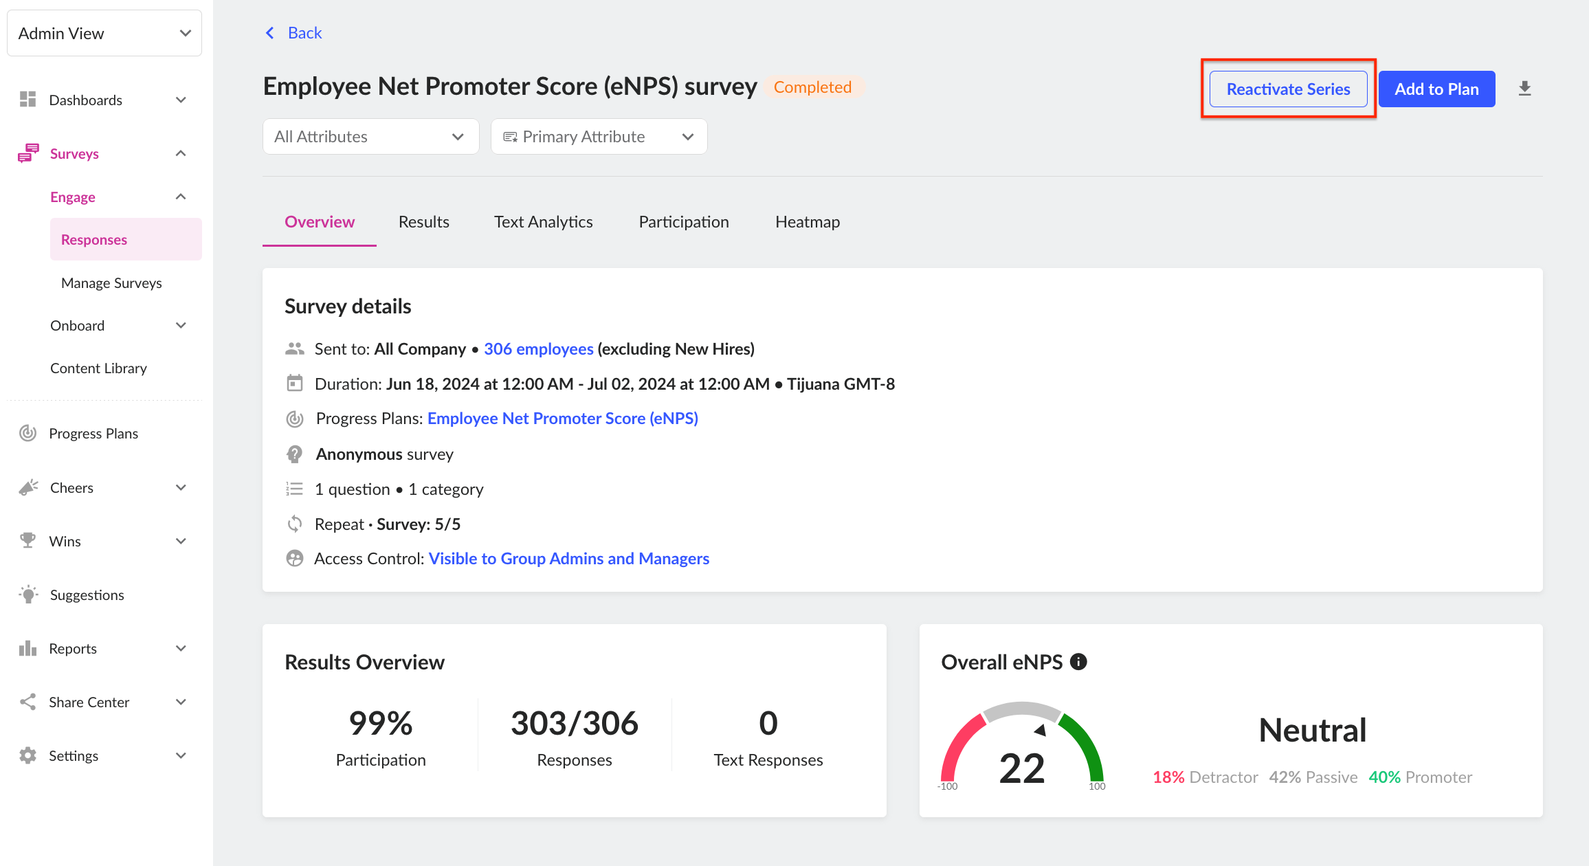Select Responses in the sidebar

(126, 239)
